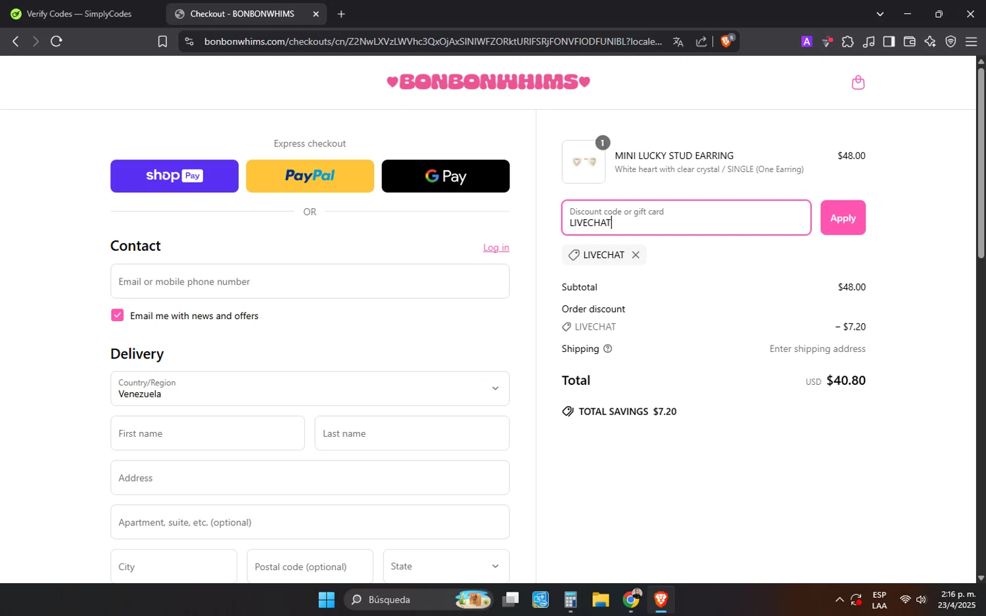Focus the Last name field
986x616 pixels.
pyautogui.click(x=412, y=433)
